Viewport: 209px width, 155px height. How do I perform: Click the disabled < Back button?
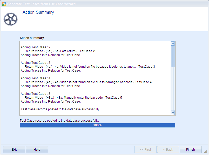[168, 149]
